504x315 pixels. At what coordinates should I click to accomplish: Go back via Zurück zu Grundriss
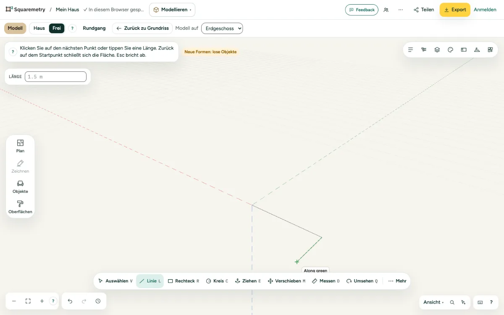coord(142,28)
